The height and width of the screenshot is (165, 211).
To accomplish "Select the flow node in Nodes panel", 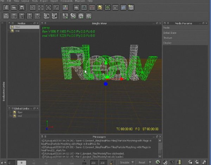I will 25,27.
